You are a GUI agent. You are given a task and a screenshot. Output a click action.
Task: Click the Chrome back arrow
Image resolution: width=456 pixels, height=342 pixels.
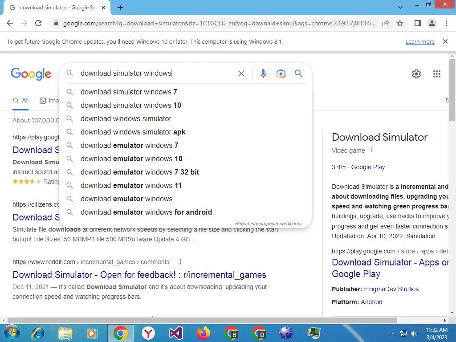(10, 23)
